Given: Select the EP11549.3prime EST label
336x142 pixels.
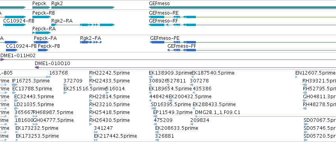Looking at the screenshot, I should (173, 112).
